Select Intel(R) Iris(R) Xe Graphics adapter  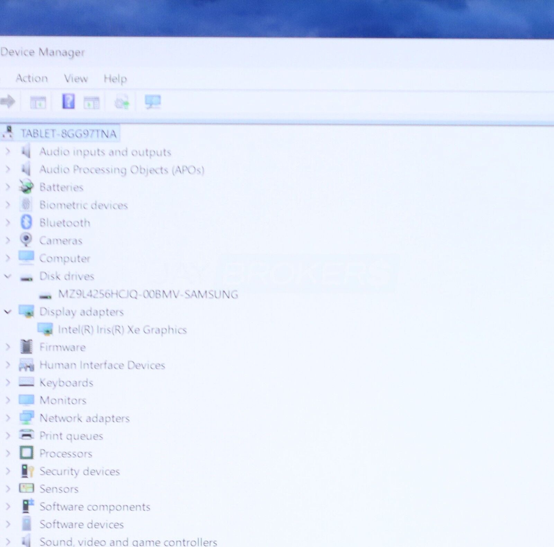[122, 330]
